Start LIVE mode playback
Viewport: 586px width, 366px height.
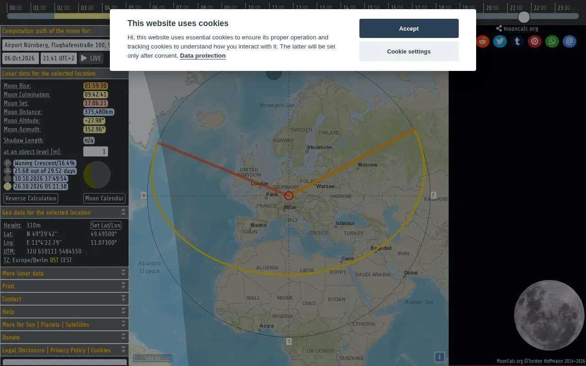coord(91,59)
